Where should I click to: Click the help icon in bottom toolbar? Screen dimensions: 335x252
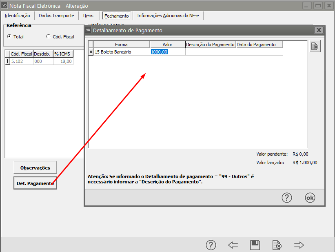pyautogui.click(x=211, y=245)
